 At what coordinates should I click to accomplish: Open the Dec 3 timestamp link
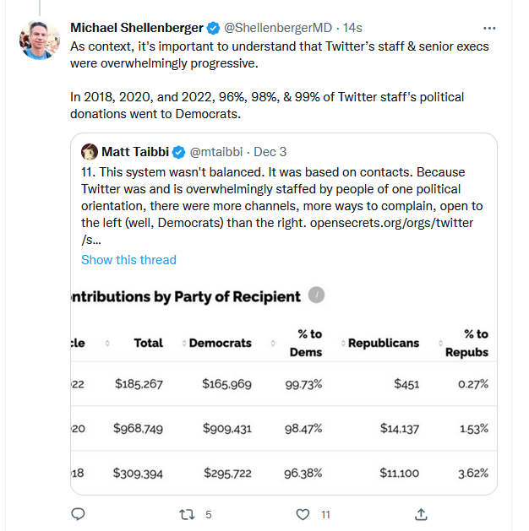[270, 152]
